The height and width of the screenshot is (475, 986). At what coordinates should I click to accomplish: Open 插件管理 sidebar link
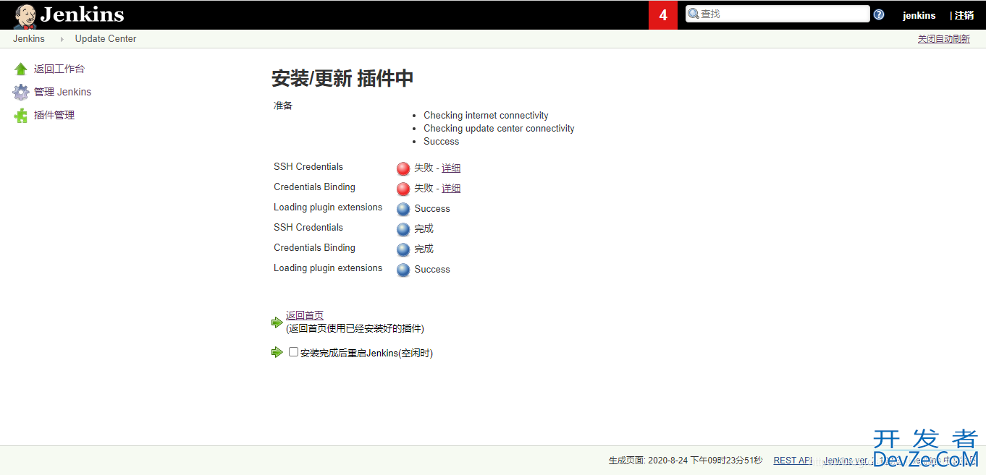tap(54, 115)
